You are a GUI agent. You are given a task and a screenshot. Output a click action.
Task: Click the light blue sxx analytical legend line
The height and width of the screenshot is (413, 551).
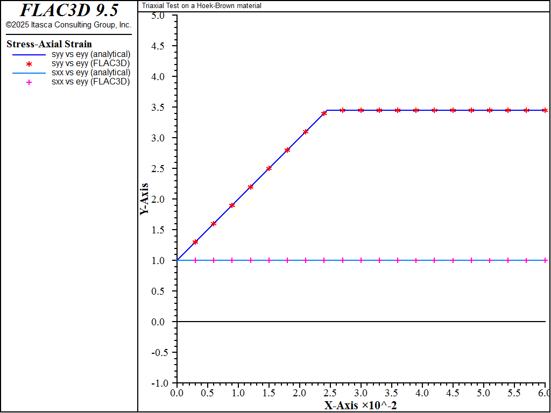point(29,73)
